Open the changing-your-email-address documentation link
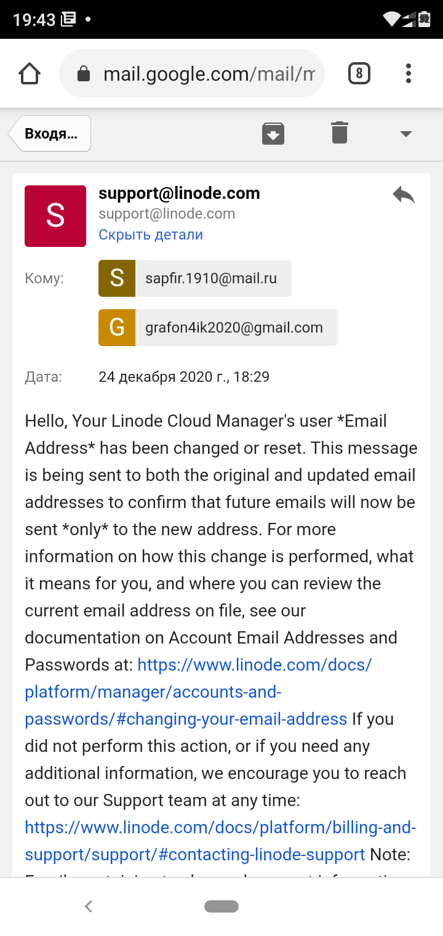443x936 pixels. point(198,692)
